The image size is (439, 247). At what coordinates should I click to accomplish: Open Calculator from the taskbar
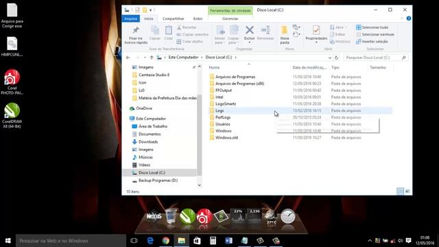tap(213, 241)
